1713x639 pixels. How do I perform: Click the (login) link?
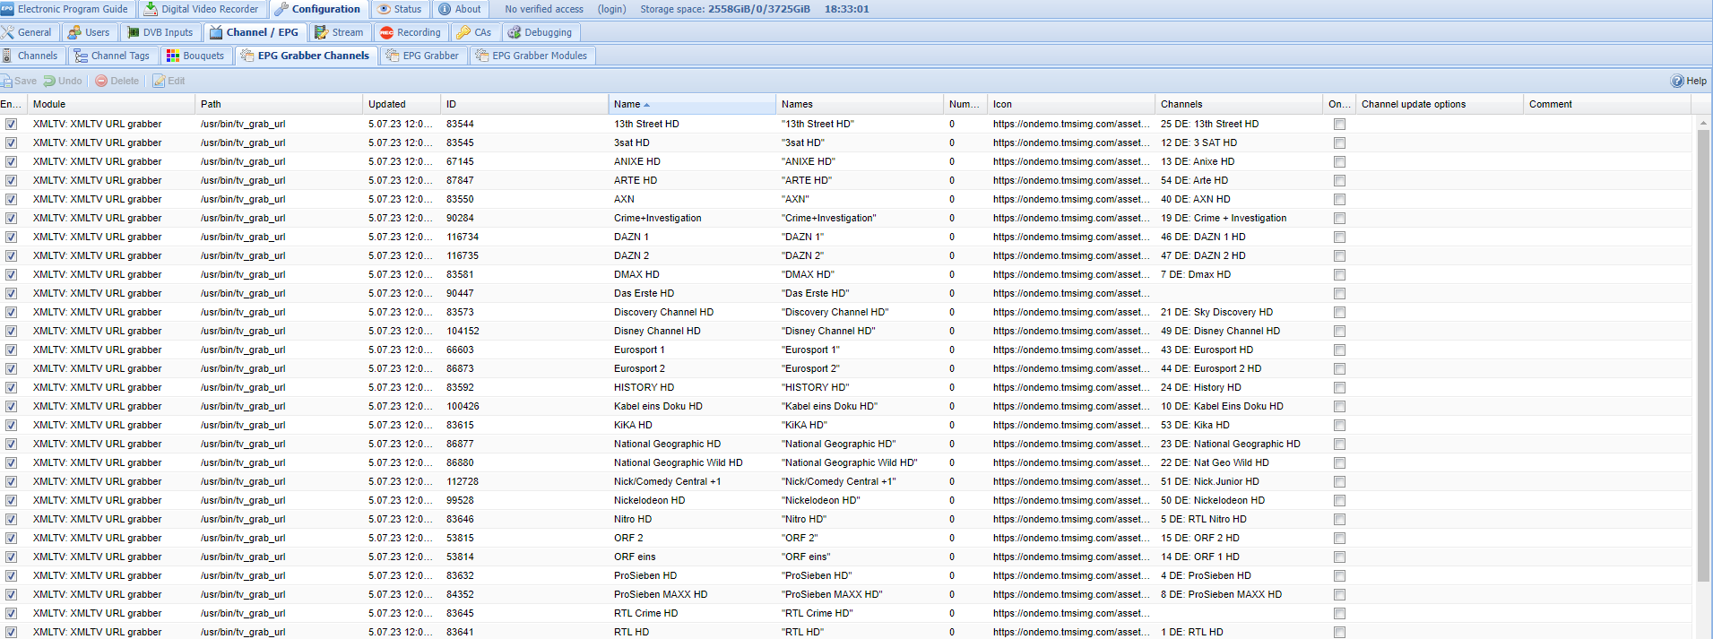click(x=612, y=9)
